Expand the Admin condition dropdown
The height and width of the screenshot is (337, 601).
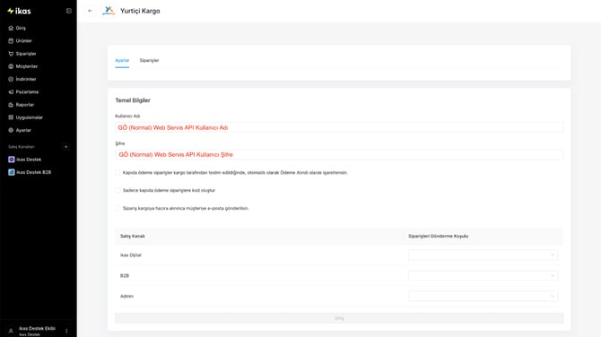tap(483, 296)
